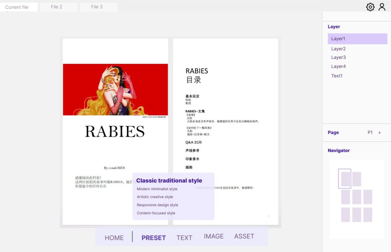Pick Layer4 from the layer list
The height and width of the screenshot is (252, 391).
(x=338, y=67)
